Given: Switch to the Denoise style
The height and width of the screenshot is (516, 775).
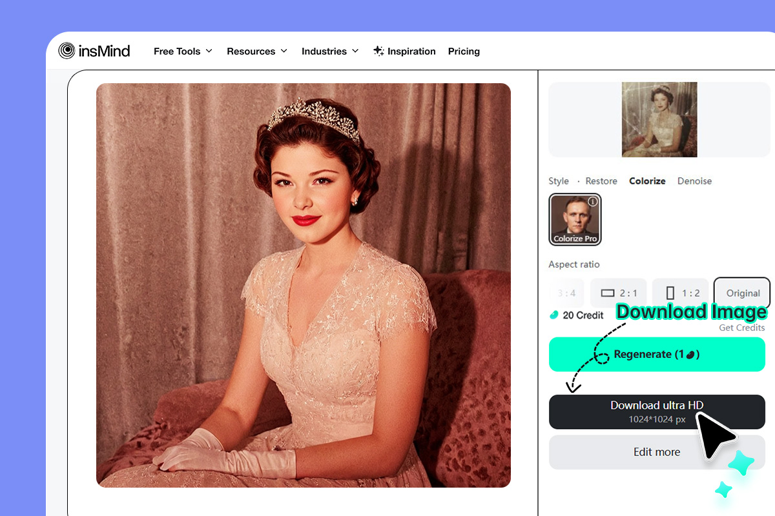Looking at the screenshot, I should click(694, 181).
